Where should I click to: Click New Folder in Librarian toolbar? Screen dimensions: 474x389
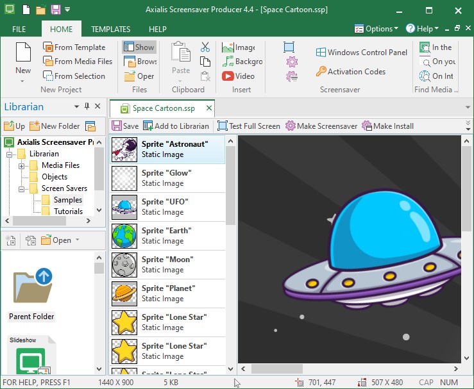[55, 126]
